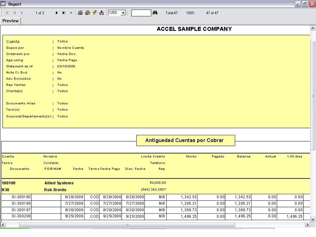Click document SI-300197
The width and height of the screenshot is (316, 237).
click(21, 210)
